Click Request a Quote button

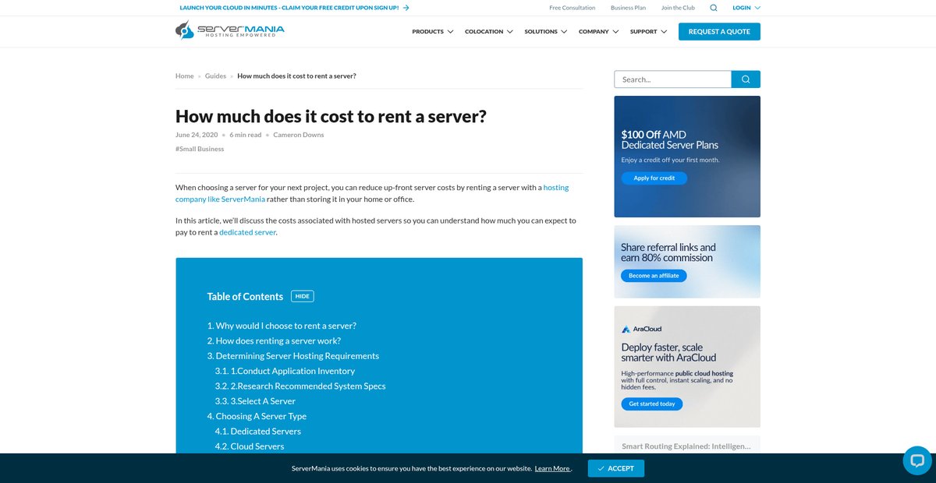719,32
